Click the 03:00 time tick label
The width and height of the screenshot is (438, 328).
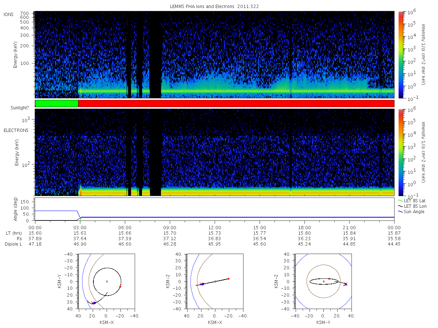[x=80, y=228]
